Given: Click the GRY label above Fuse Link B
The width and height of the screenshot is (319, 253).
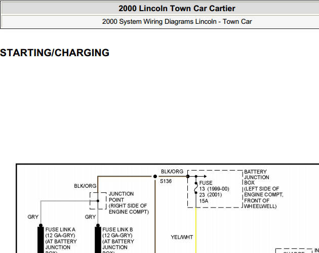Looking at the screenshot, I should (x=90, y=217).
